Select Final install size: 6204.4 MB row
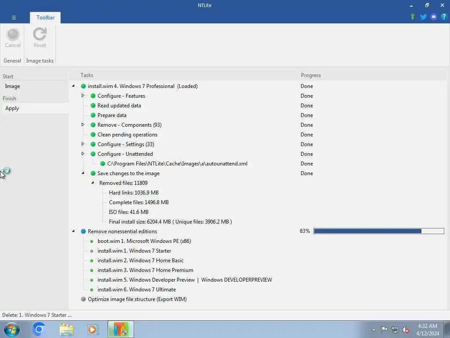450x338 pixels. pyautogui.click(x=171, y=222)
